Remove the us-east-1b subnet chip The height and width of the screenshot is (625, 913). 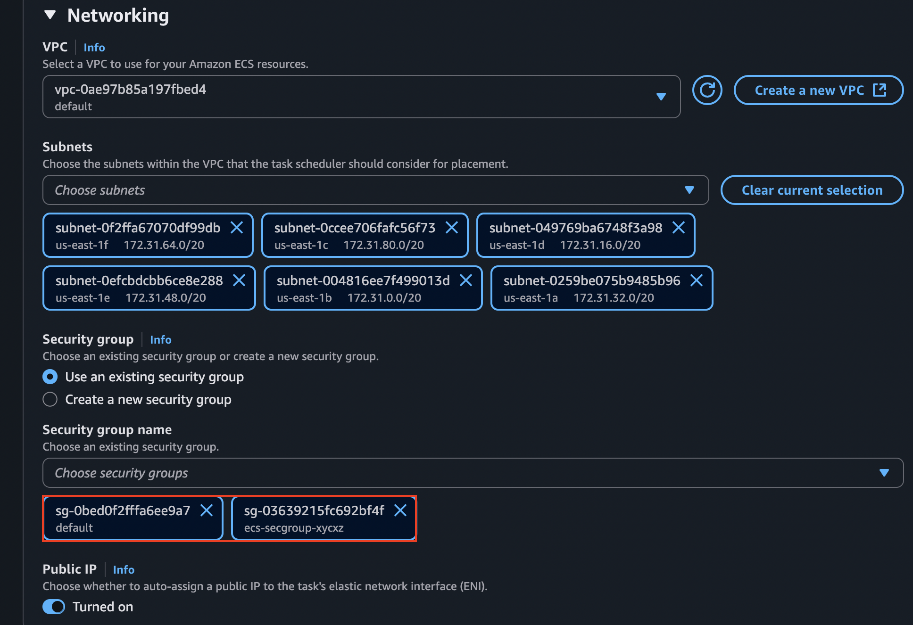[466, 281]
